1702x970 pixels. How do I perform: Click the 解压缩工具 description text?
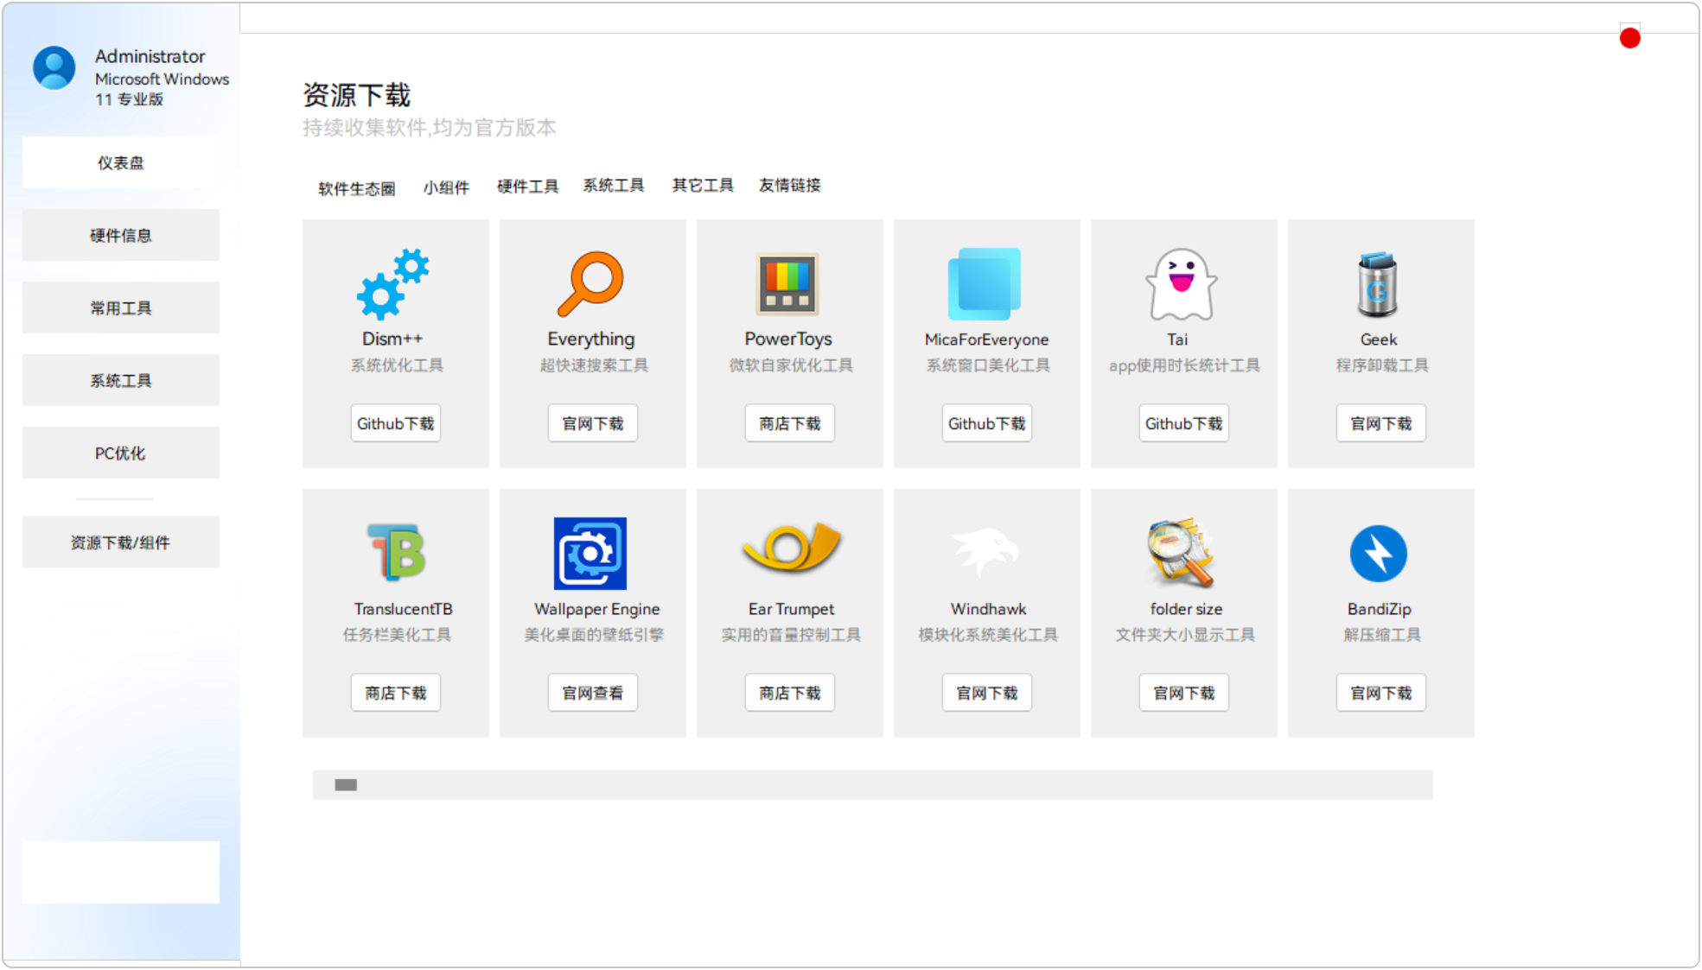(1381, 635)
